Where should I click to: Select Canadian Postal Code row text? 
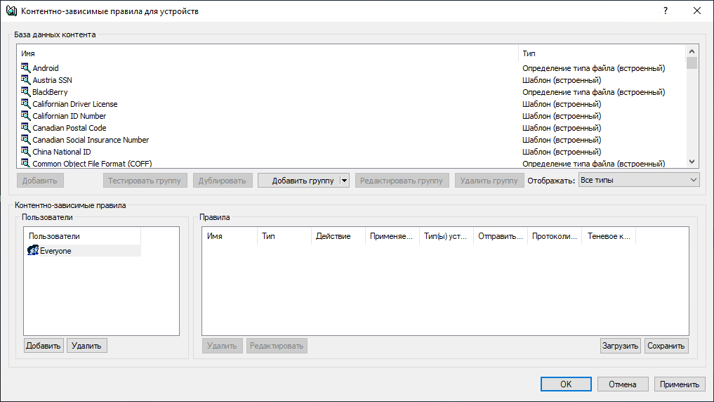coord(70,128)
